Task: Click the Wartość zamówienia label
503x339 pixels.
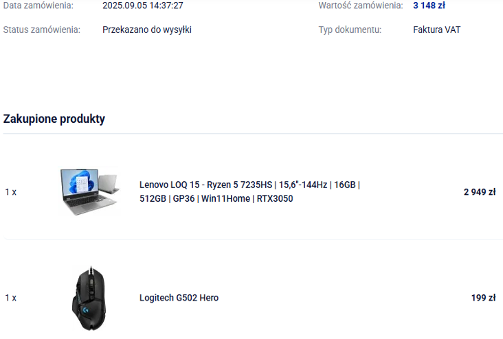Action: tap(361, 5)
